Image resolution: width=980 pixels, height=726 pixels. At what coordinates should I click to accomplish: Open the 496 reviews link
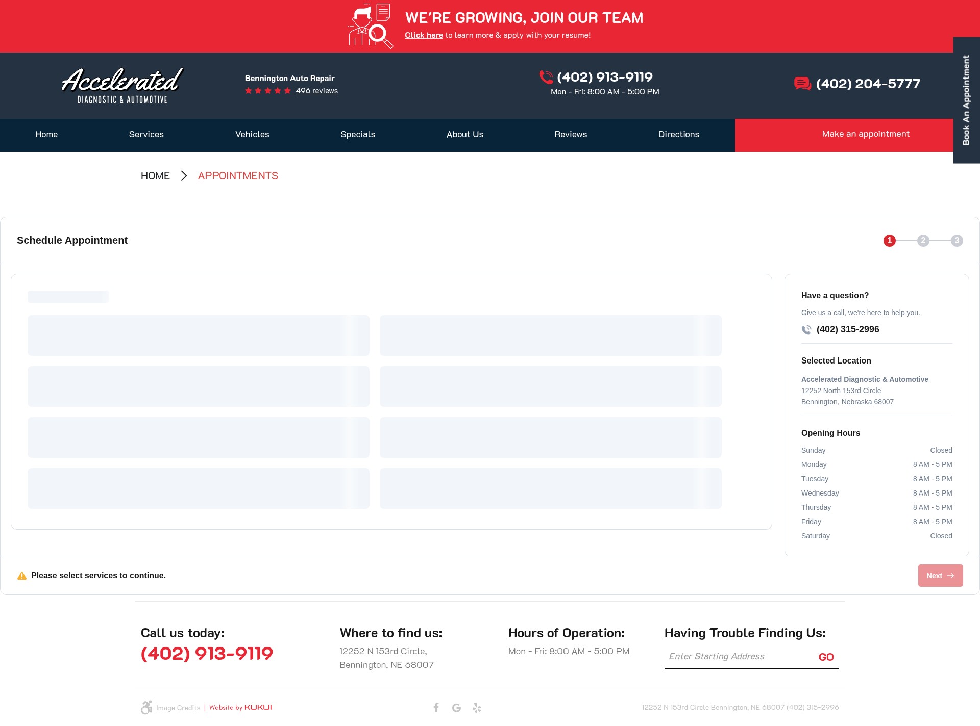tap(316, 91)
